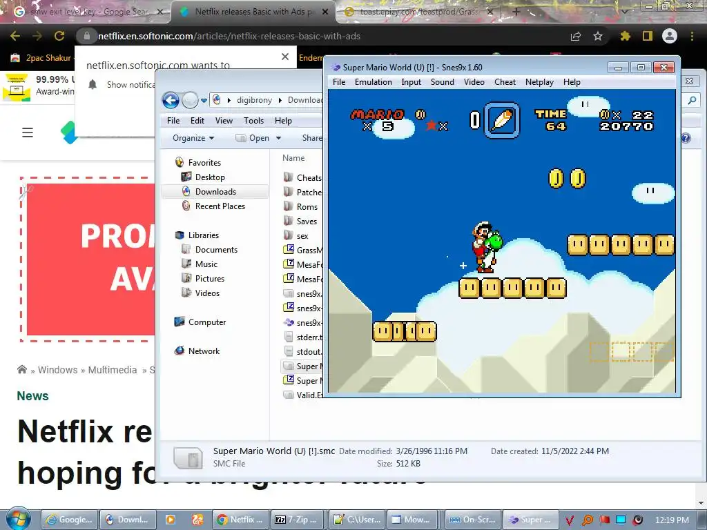Open the Pictures library
Viewport: 707px width, 530px height.
coord(210,279)
